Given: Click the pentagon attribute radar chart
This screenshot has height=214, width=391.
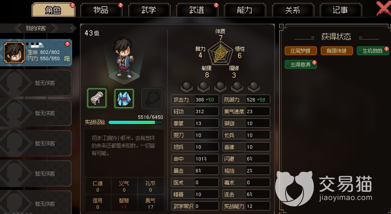Looking at the screenshot, I should (220, 53).
